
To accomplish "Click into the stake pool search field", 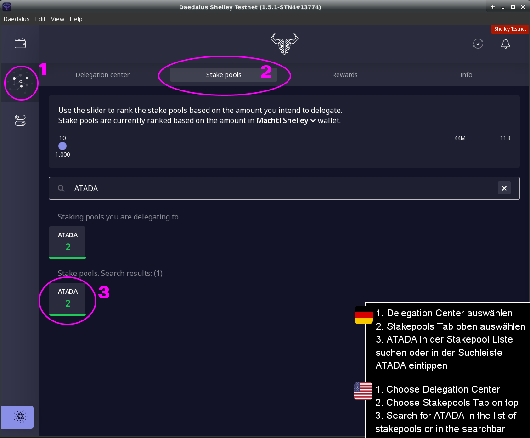I will [284, 188].
